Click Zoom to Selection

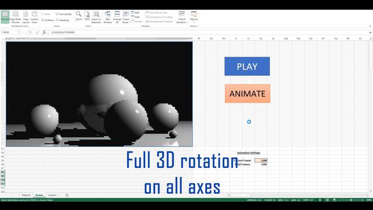click(96, 17)
